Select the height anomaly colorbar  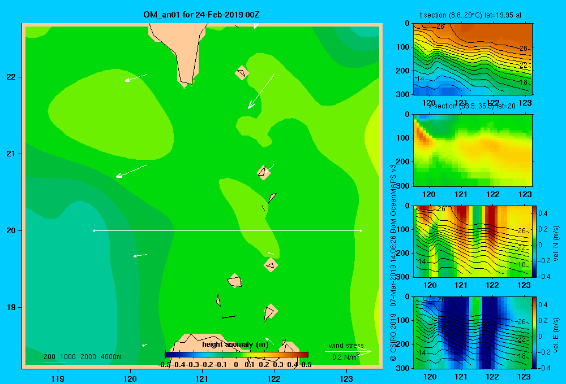pos(237,355)
